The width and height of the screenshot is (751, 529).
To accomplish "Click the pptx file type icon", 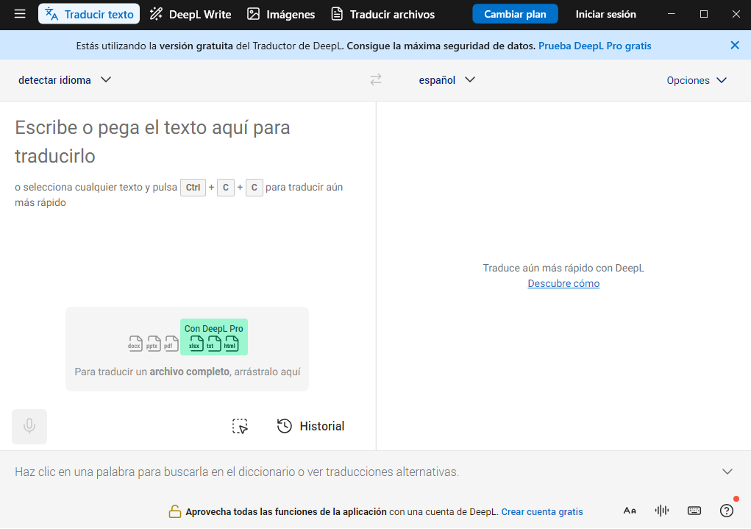I will click(153, 343).
